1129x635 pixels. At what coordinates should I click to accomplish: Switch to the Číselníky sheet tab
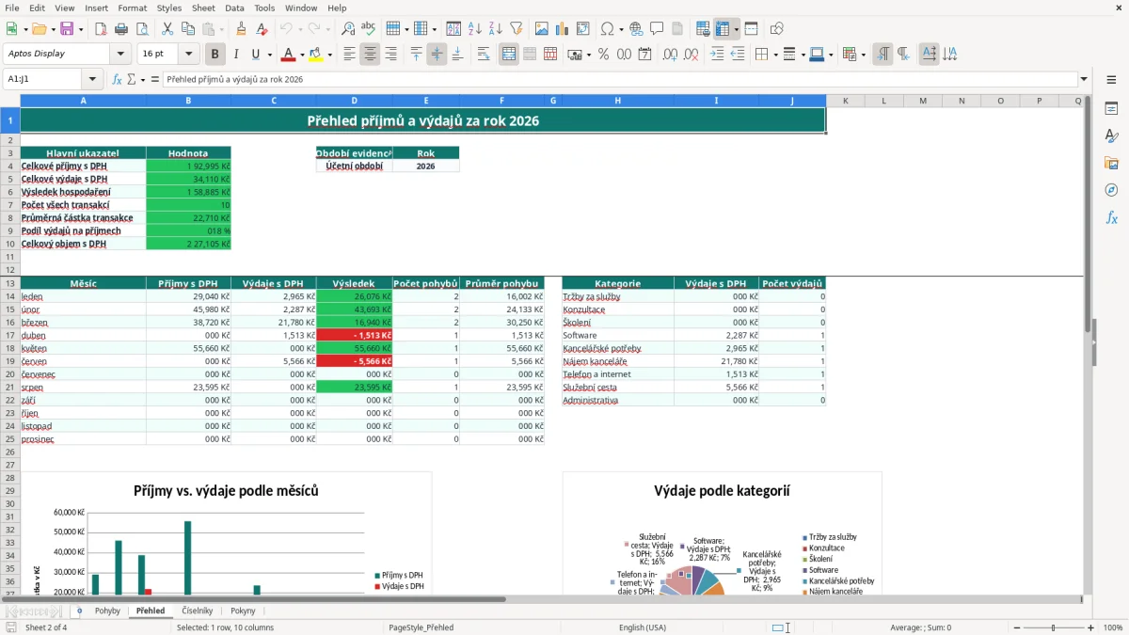point(198,611)
